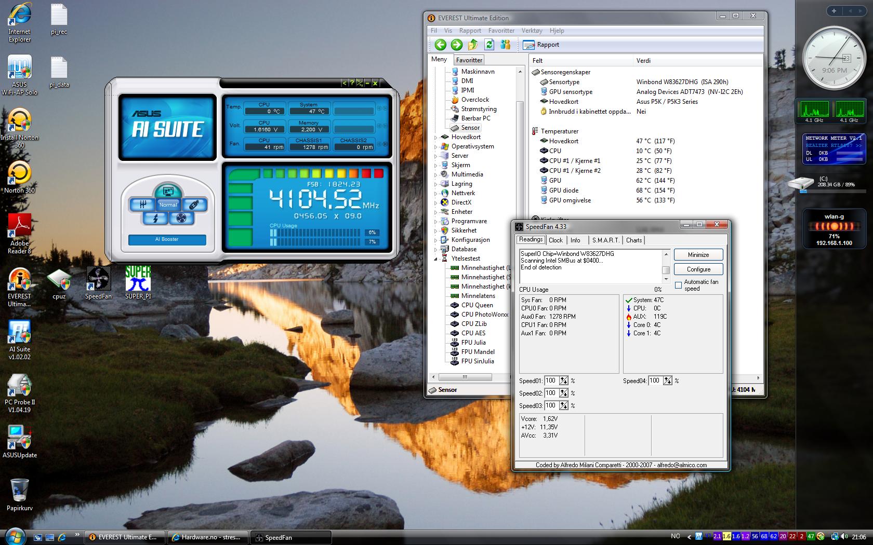
Task: Click Speed02 spinner arrows
Action: (564, 393)
